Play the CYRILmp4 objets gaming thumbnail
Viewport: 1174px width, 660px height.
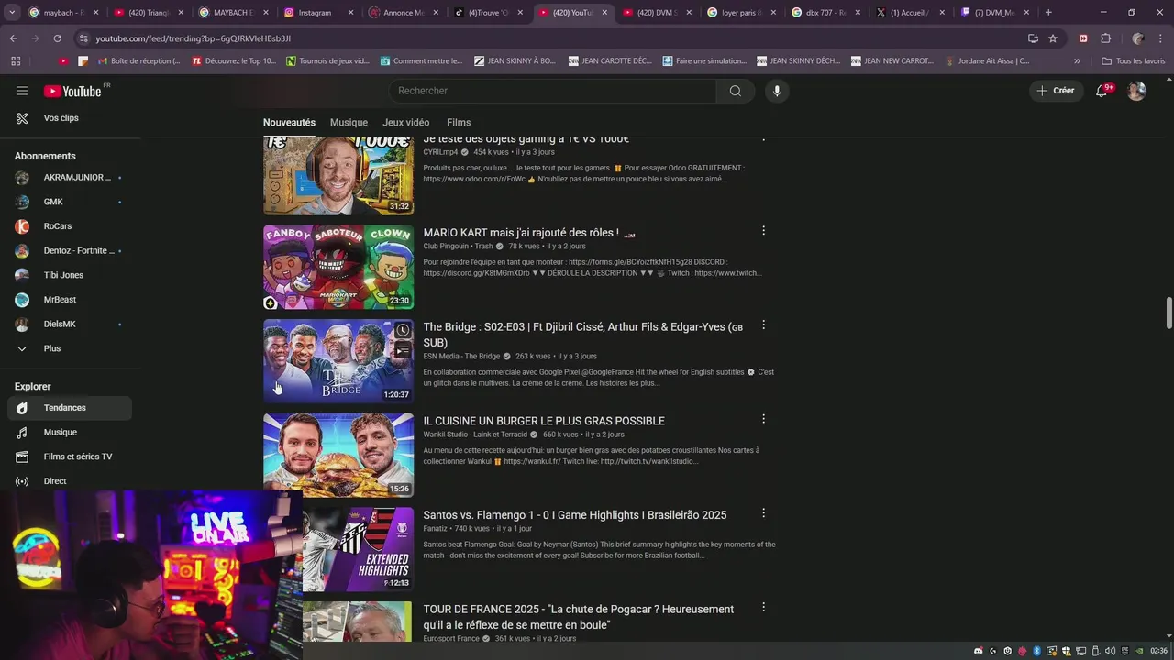click(338, 175)
